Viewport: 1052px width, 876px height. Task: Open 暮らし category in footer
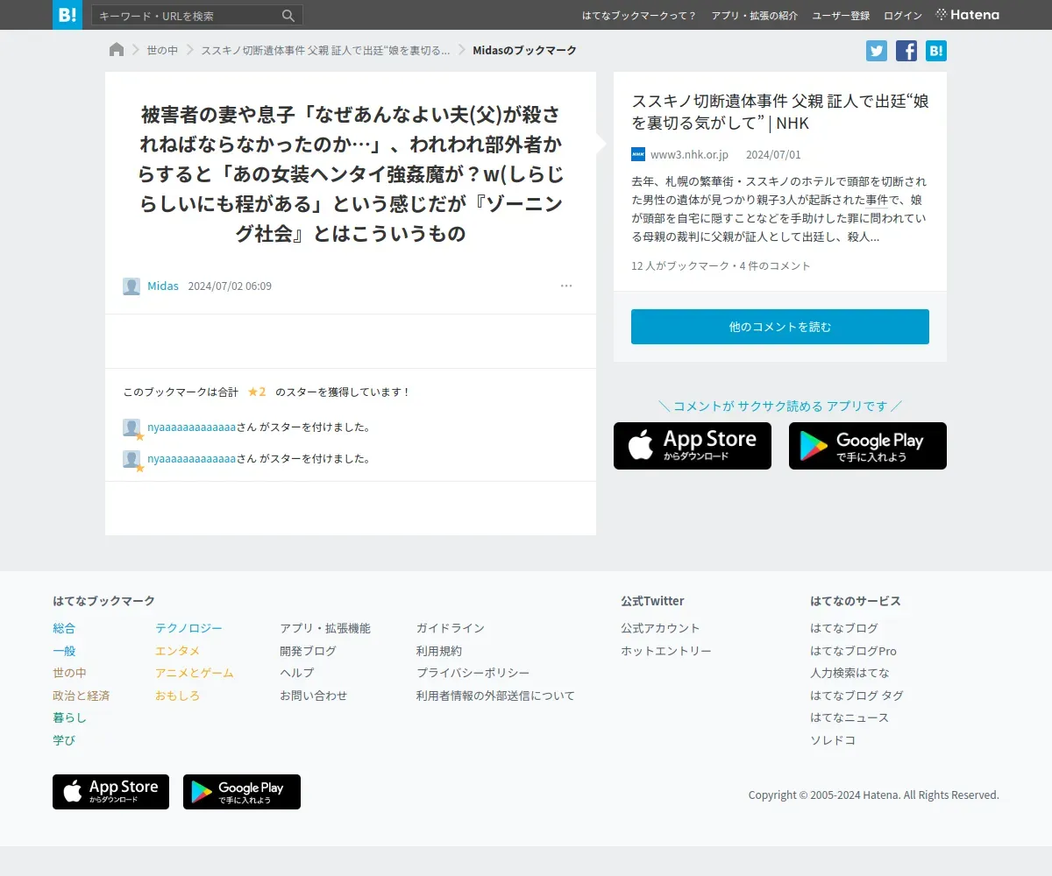pyautogui.click(x=69, y=717)
